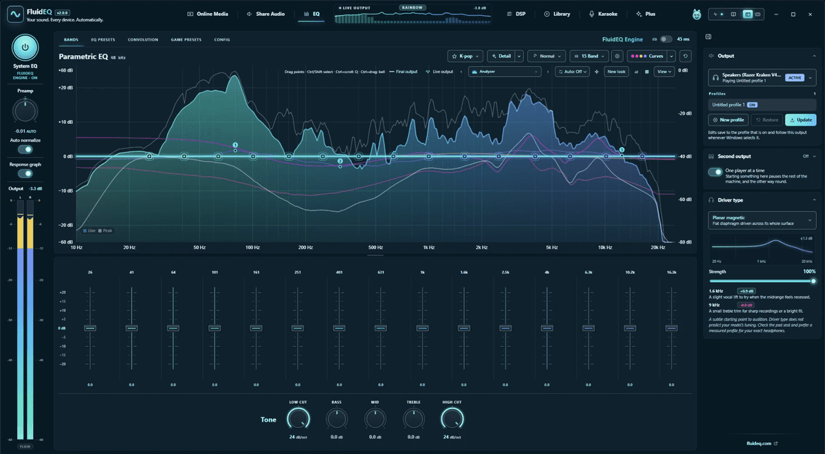Click the sparkle icon before New look

[x=597, y=72]
